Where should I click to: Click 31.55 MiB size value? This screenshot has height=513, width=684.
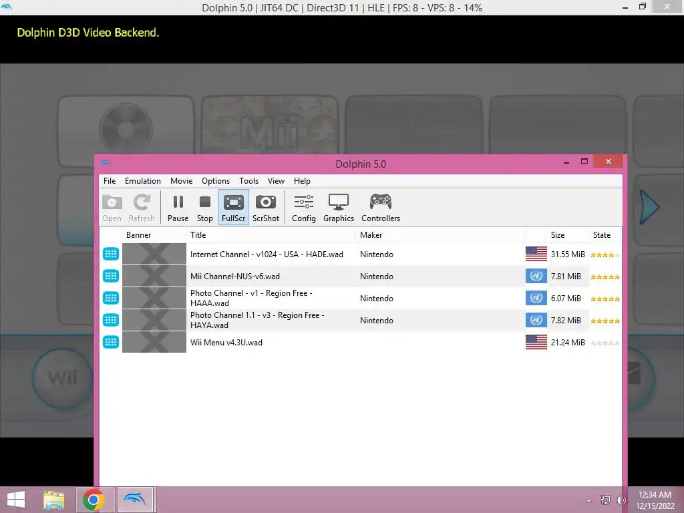[x=568, y=254]
